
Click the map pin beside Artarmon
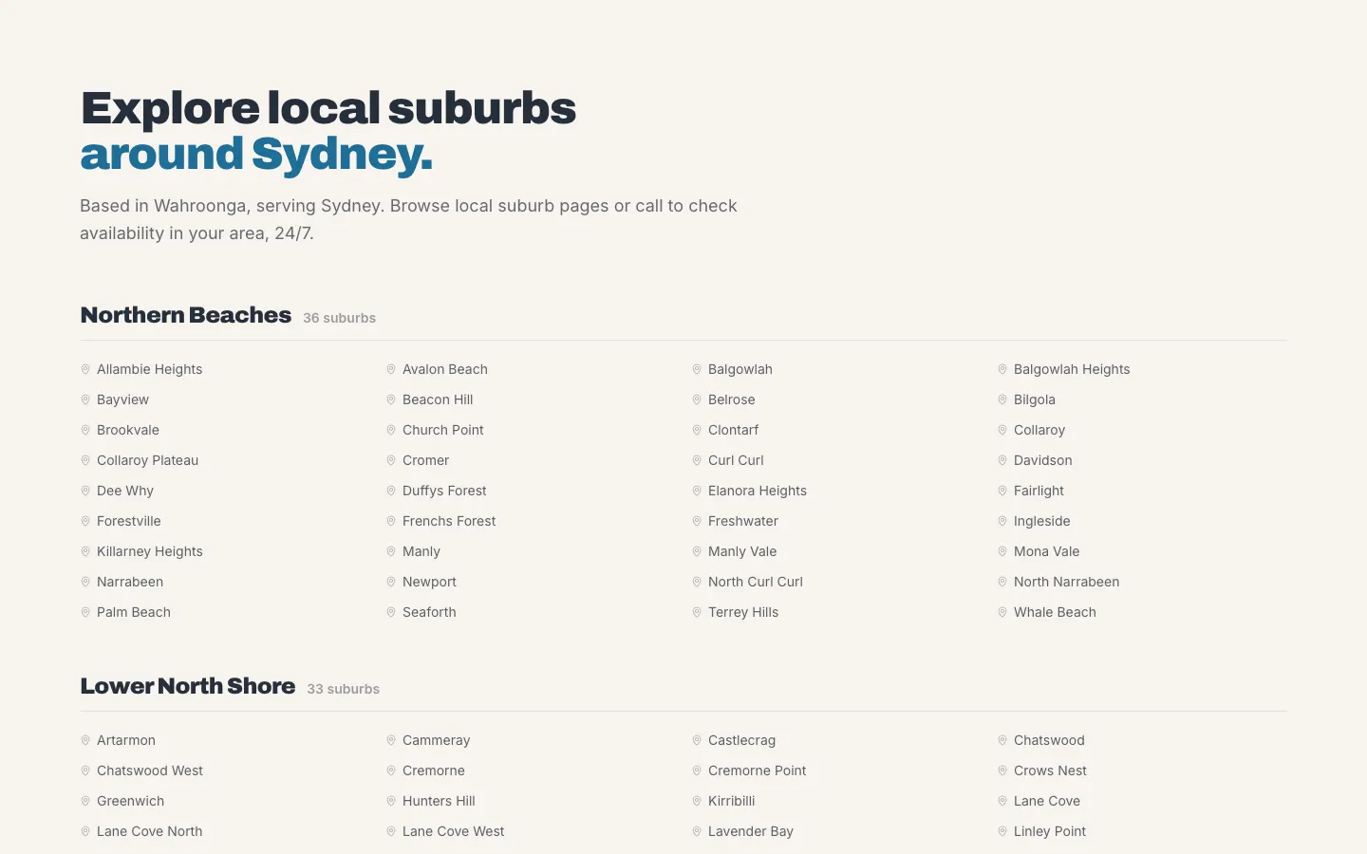tap(85, 740)
